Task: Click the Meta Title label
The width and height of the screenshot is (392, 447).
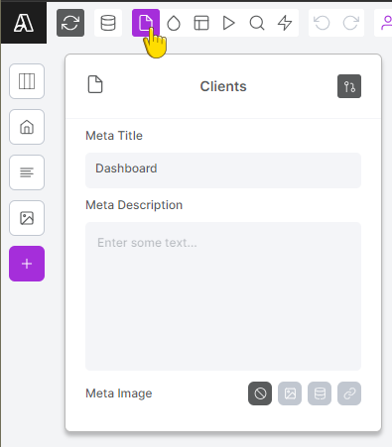Action: 114,136
